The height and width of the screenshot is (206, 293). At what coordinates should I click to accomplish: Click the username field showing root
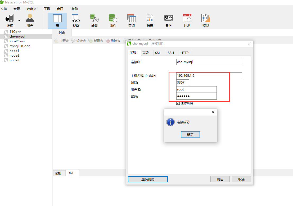(196, 89)
